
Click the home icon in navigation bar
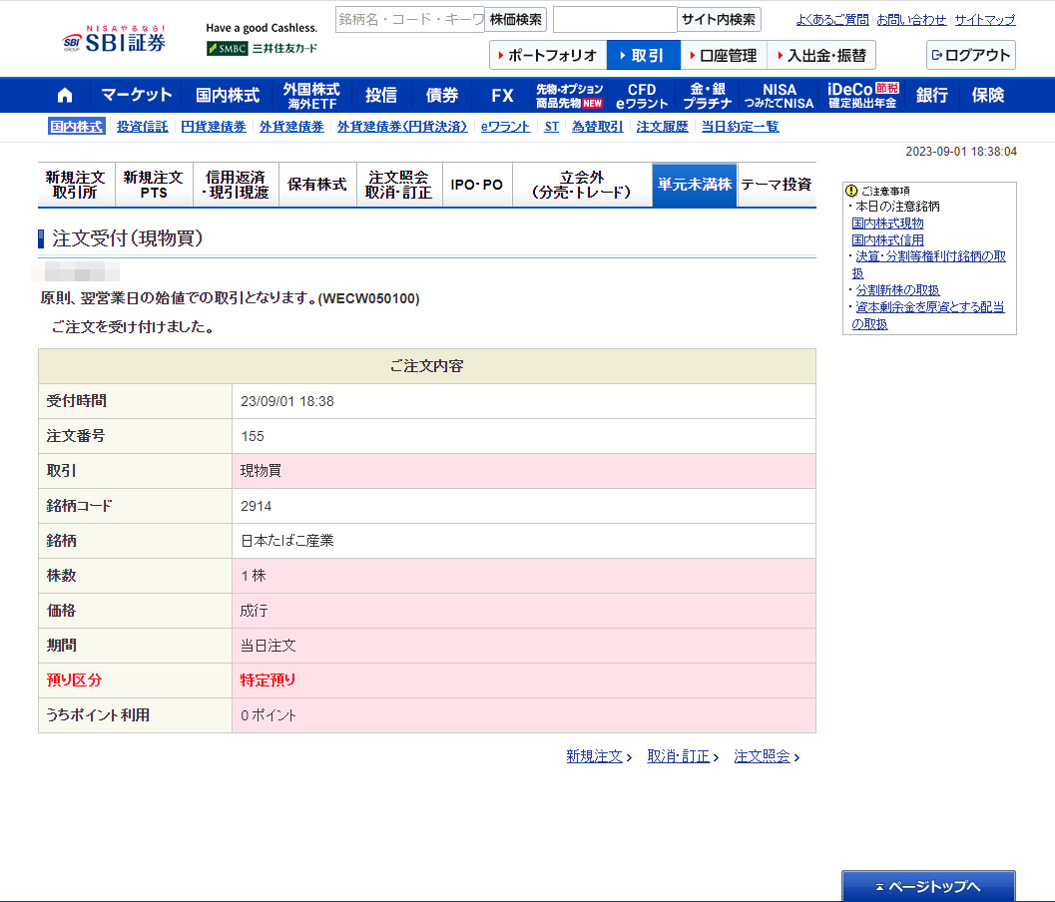point(65,96)
